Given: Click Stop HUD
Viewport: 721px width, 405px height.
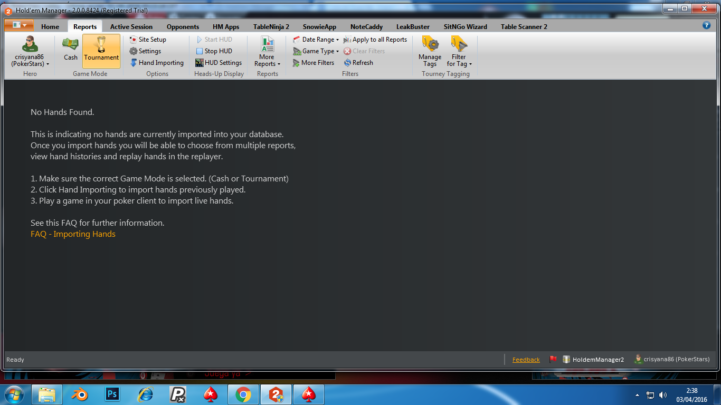Looking at the screenshot, I should (214, 51).
